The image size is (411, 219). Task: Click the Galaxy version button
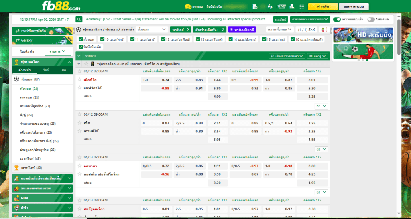pos(43,40)
